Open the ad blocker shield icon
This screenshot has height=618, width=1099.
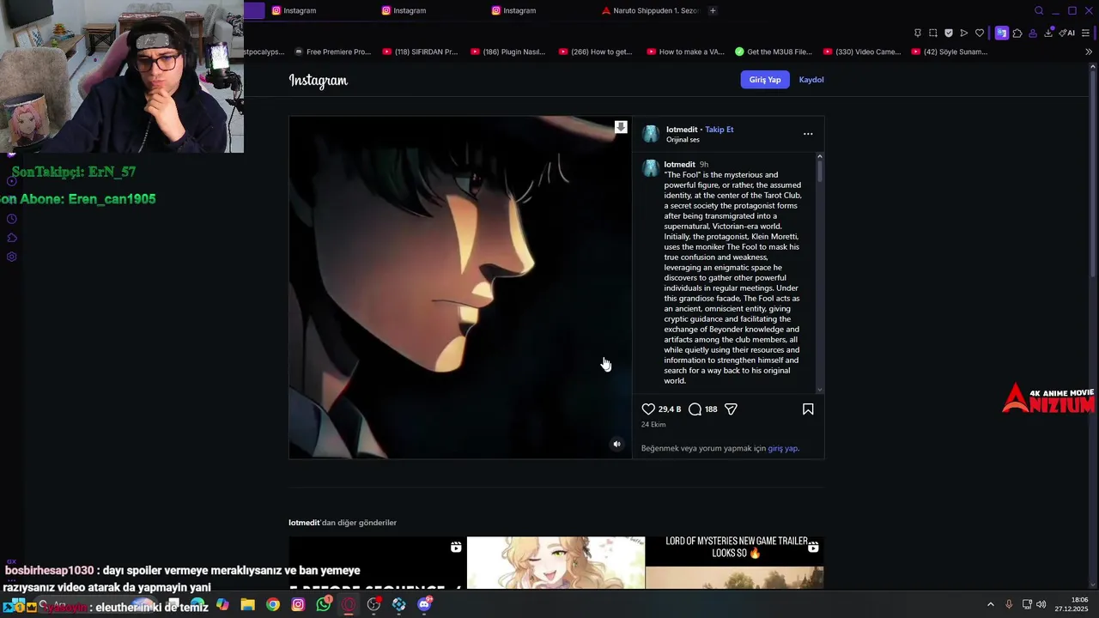(949, 33)
